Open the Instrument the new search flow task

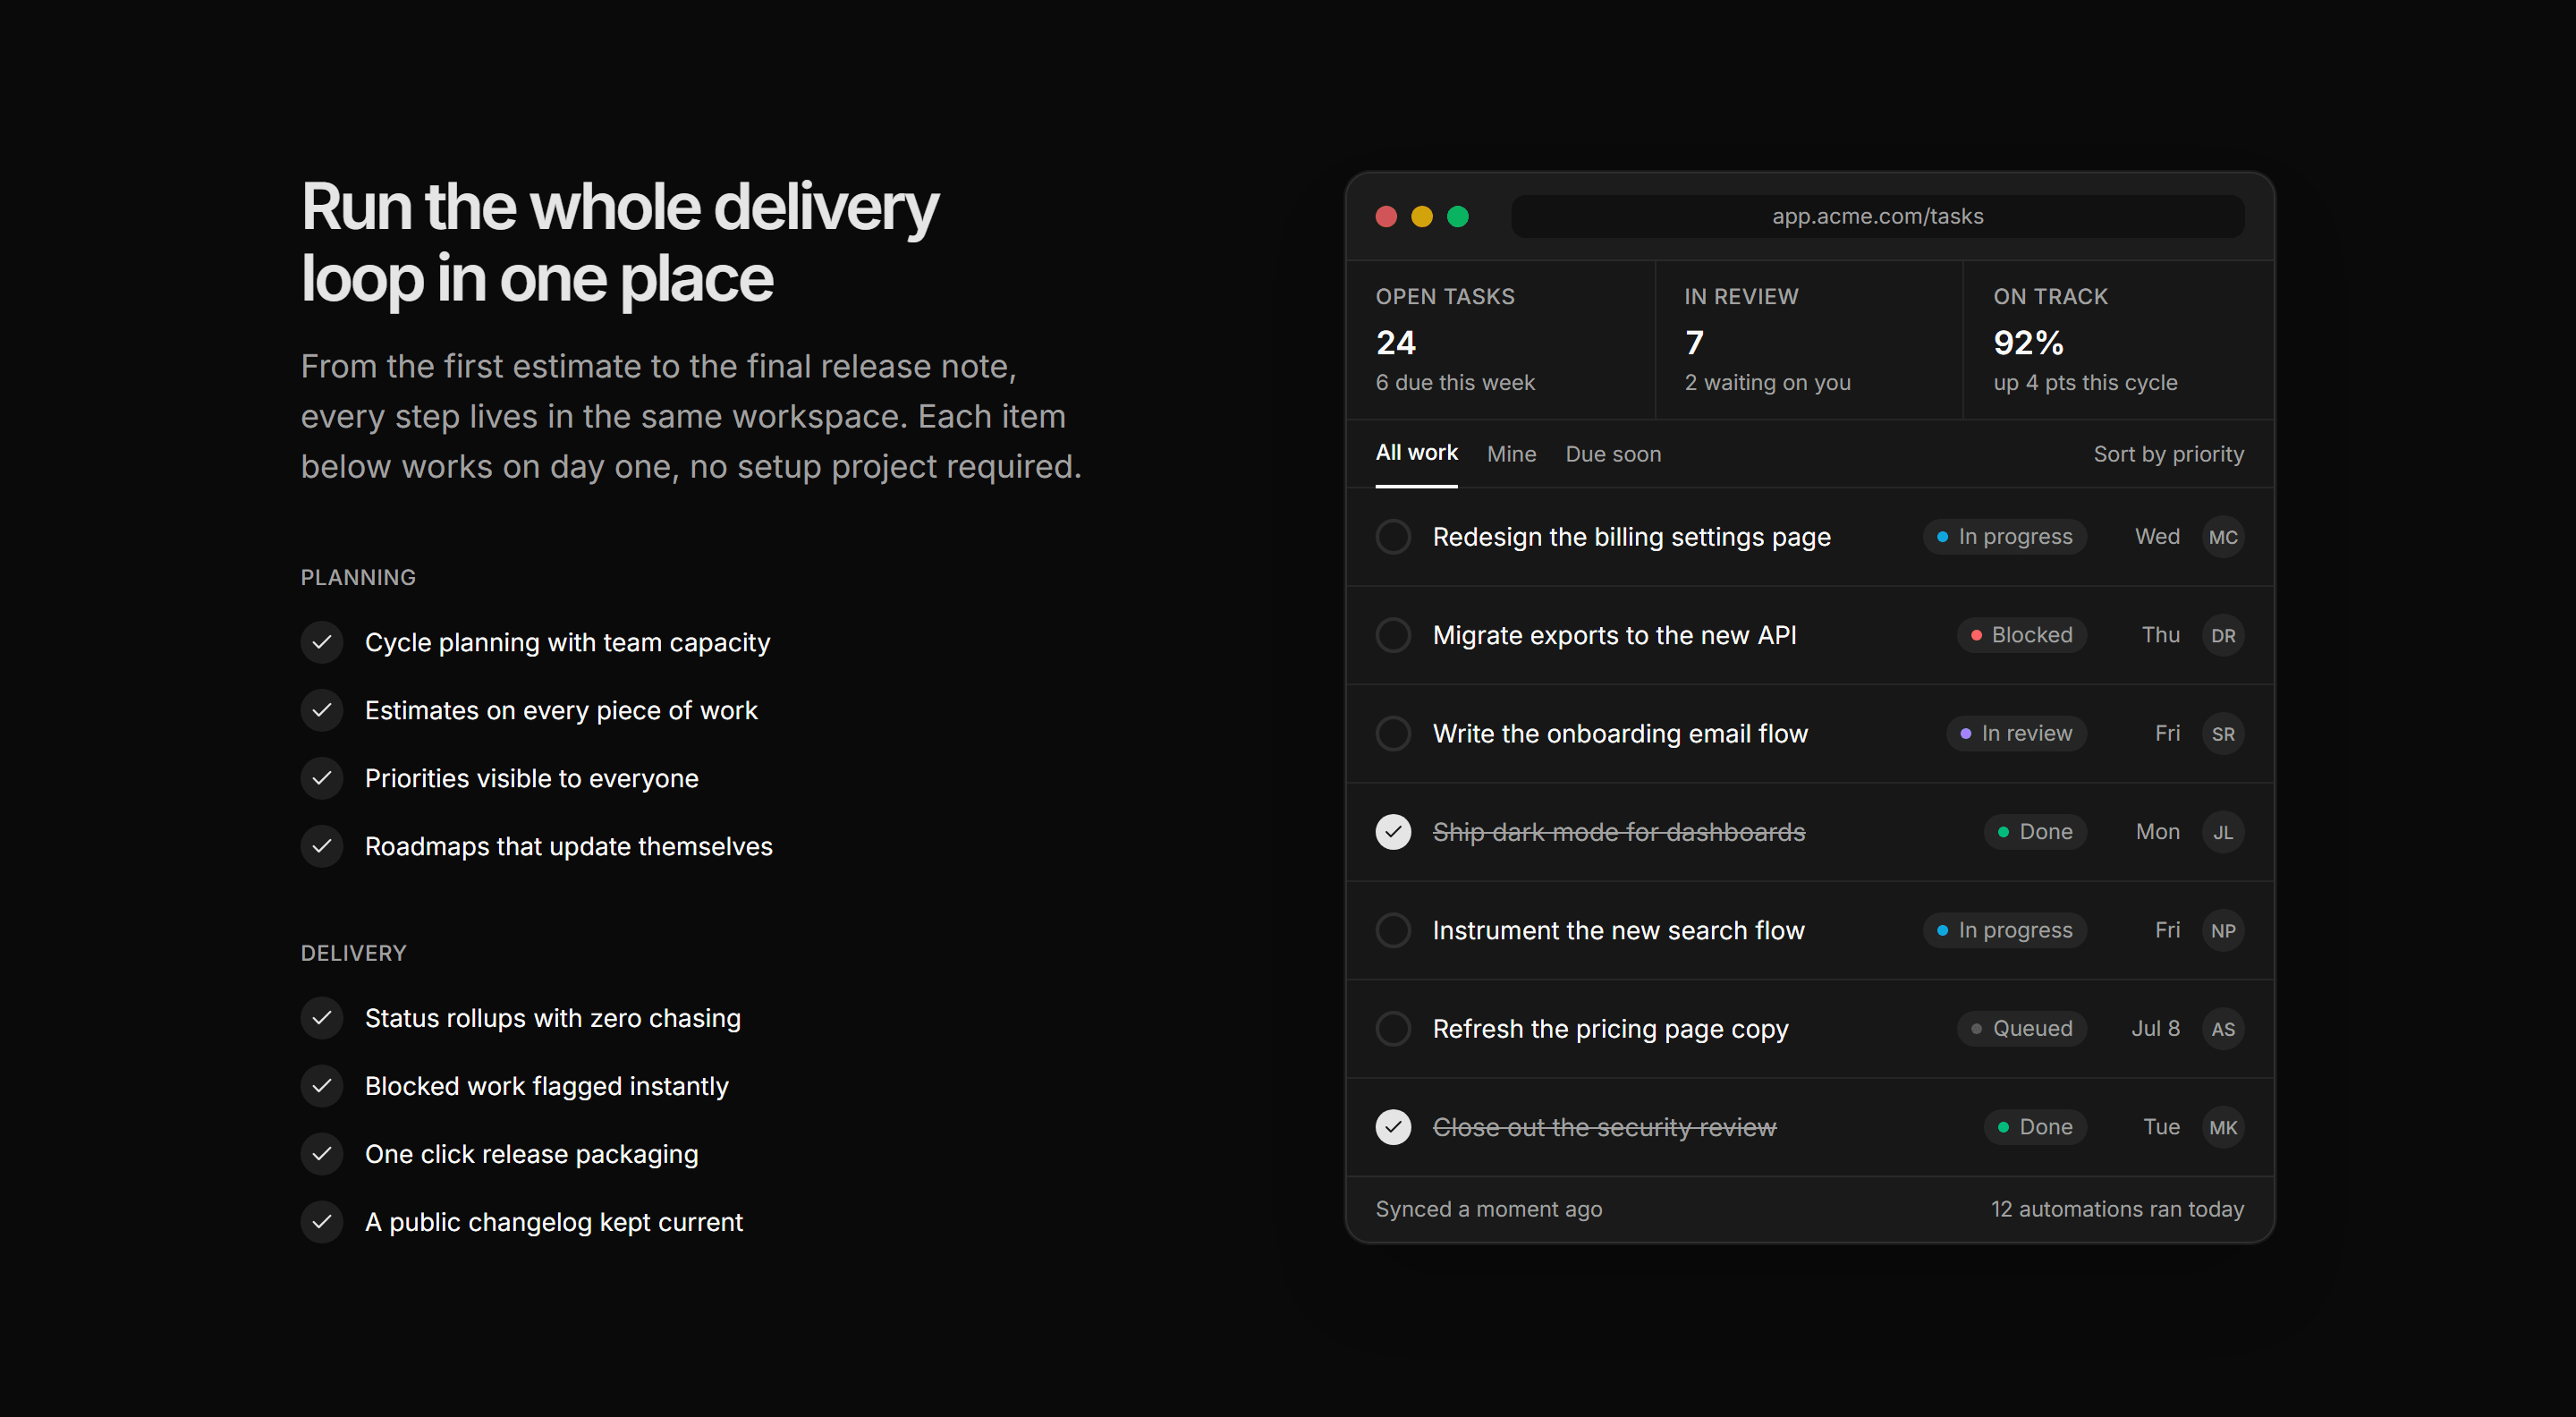point(1618,930)
